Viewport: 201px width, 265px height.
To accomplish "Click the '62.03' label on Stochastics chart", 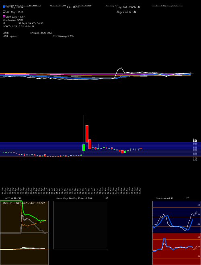I will click(195, 213).
